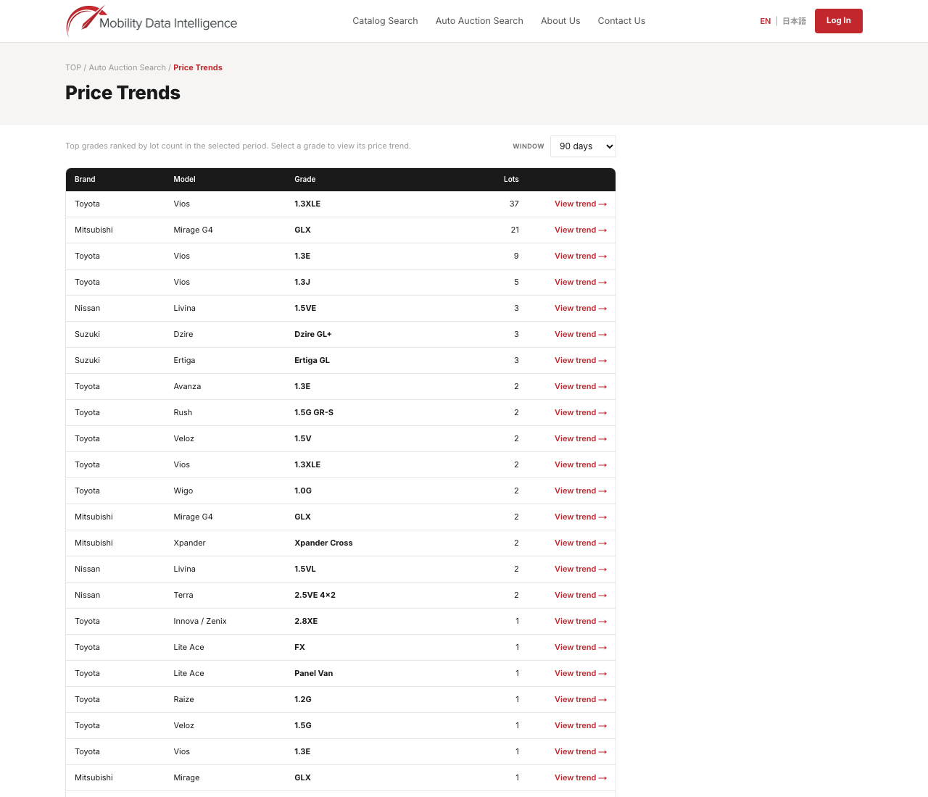View trend for Innova / Zenix 2.8XE
Screen dimensions: 928x797
pos(581,622)
